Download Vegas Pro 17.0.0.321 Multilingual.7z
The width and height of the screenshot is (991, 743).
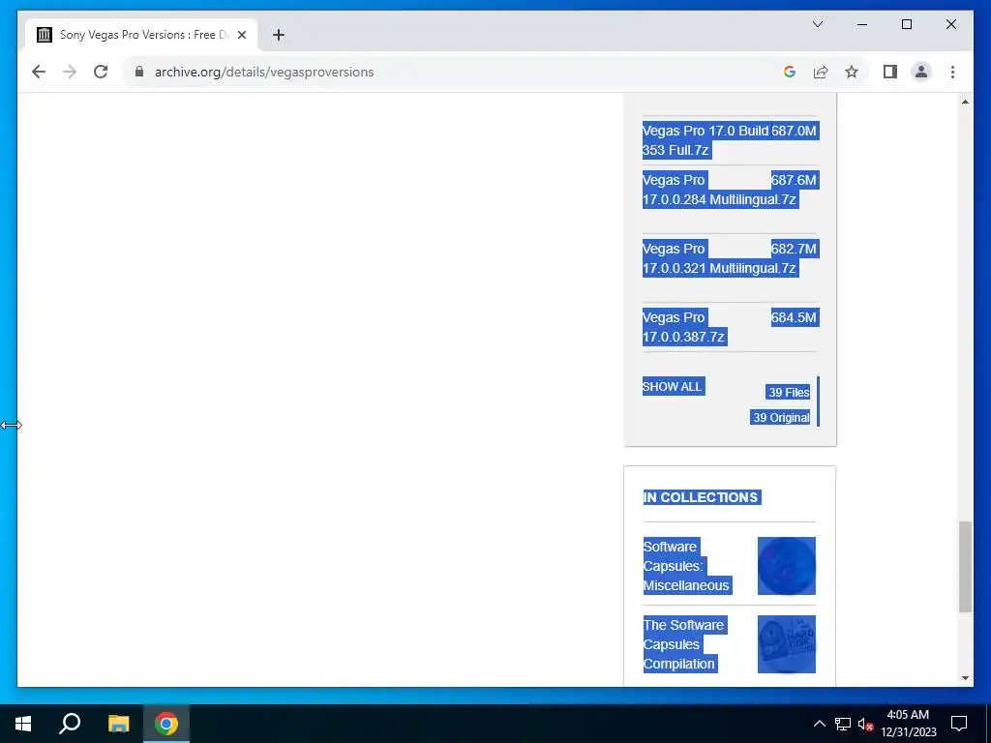pos(719,258)
